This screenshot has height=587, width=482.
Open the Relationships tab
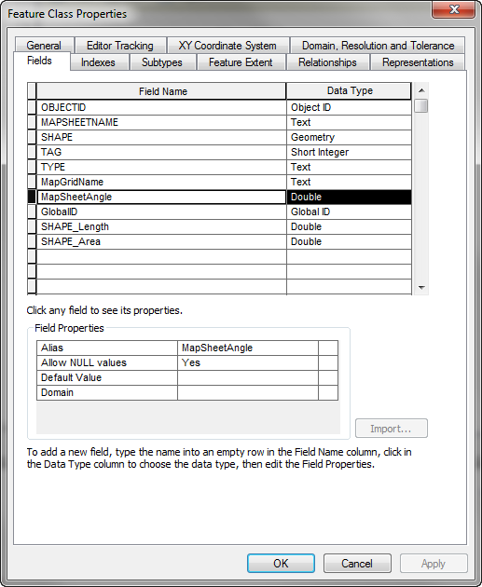click(x=327, y=62)
